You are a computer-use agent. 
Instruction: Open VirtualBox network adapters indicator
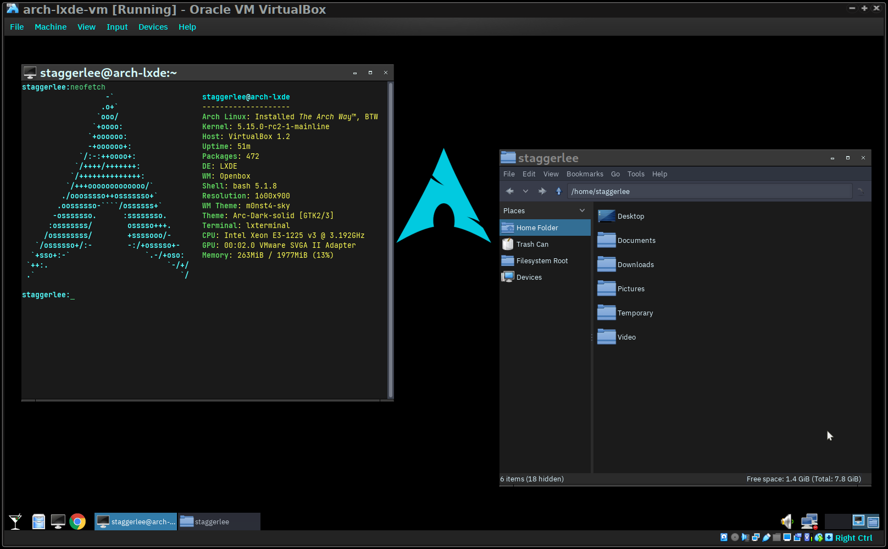(x=756, y=537)
